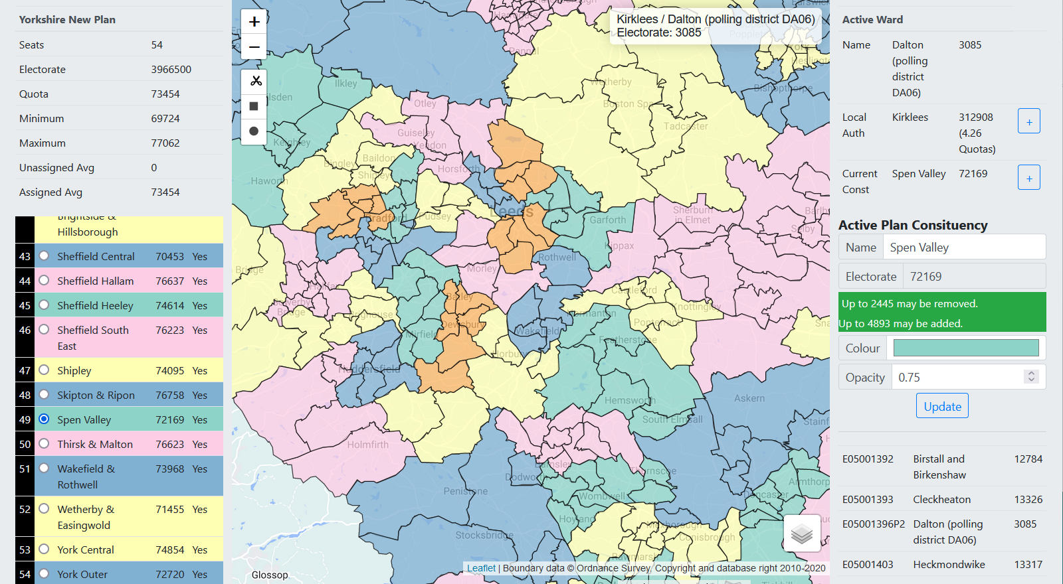This screenshot has height=584, width=1063.
Task: Select Cleckheaton ward in the list
Action: (x=941, y=500)
